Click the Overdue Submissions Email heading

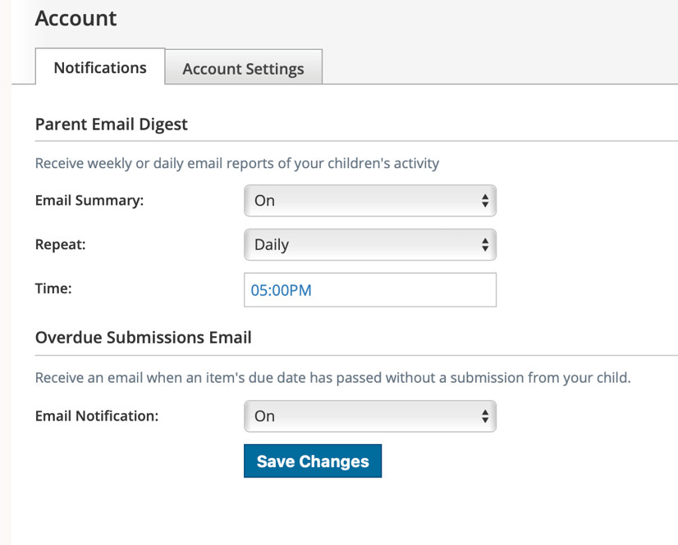click(x=143, y=337)
